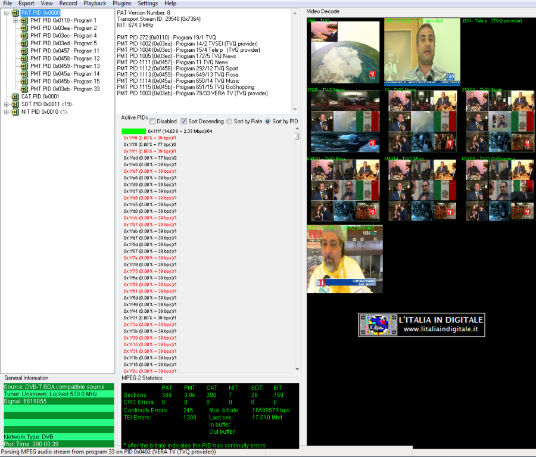The height and width of the screenshot is (457, 536).
Task: Click PMT PID 1115 TVQ GoShopping line
Action: point(186,87)
